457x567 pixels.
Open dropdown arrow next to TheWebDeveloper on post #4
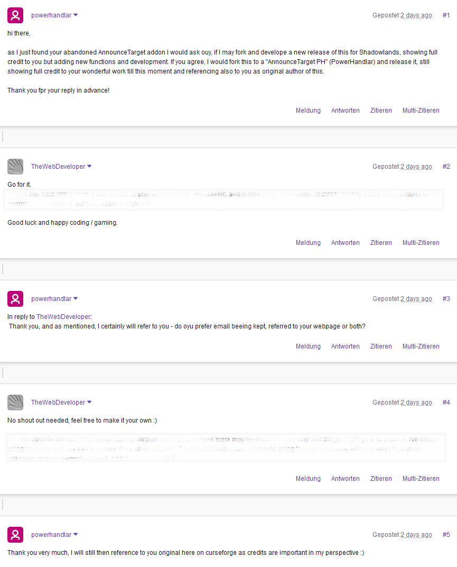click(x=89, y=402)
